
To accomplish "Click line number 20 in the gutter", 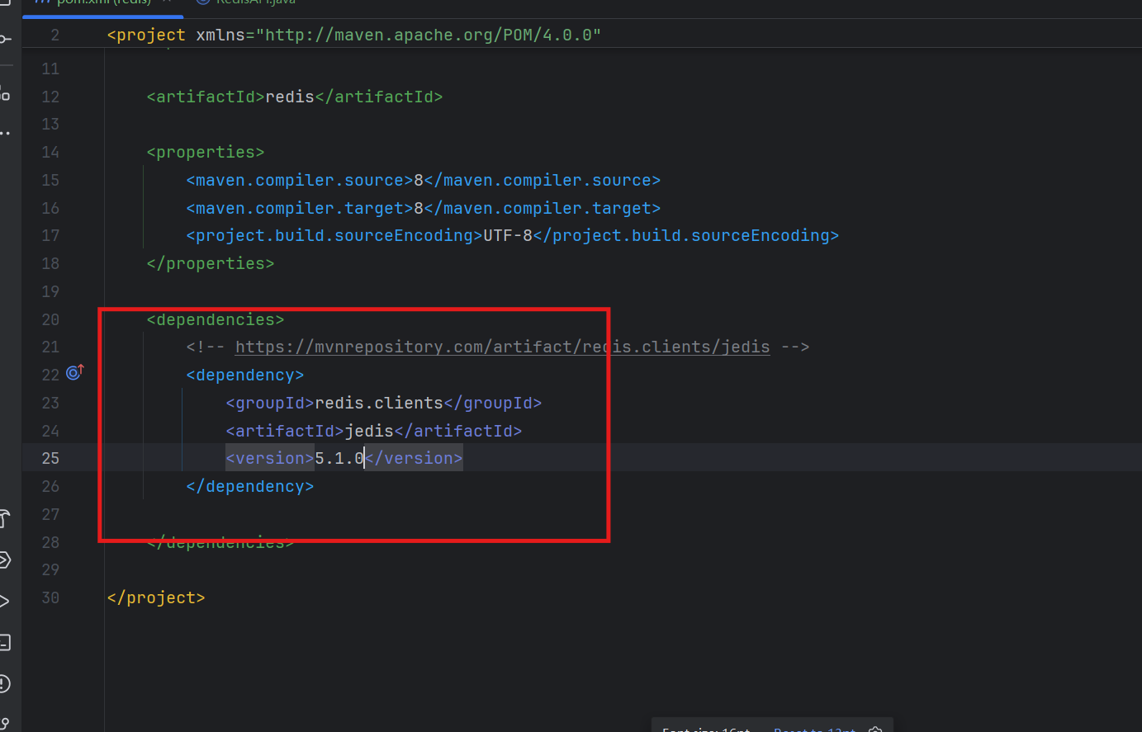I will click(x=50, y=319).
